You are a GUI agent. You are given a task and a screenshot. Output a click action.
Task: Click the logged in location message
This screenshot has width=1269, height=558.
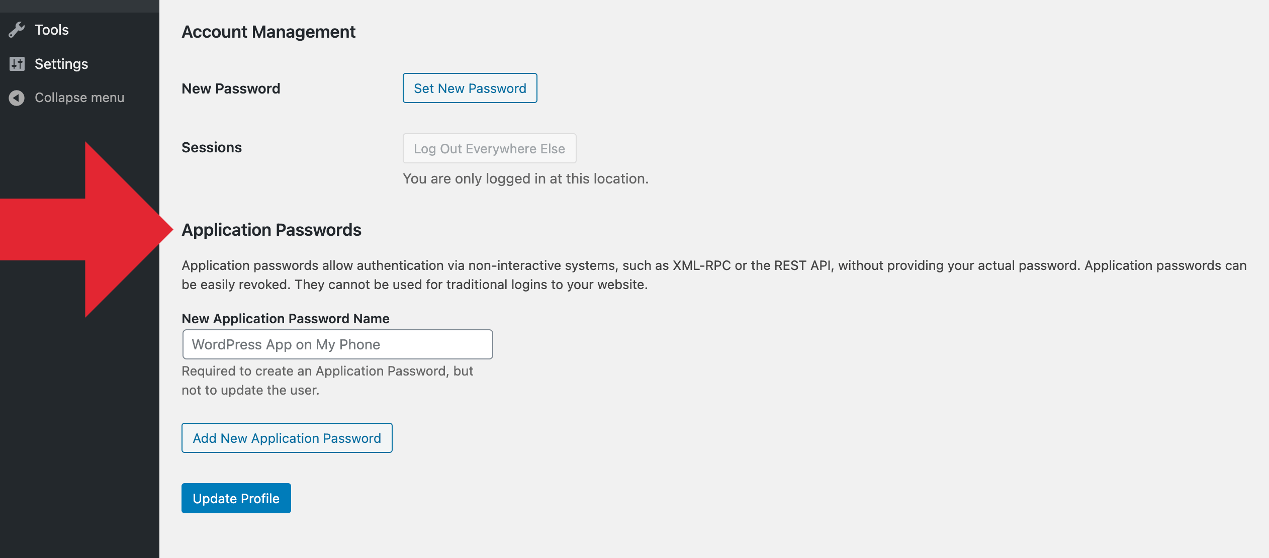(x=525, y=178)
